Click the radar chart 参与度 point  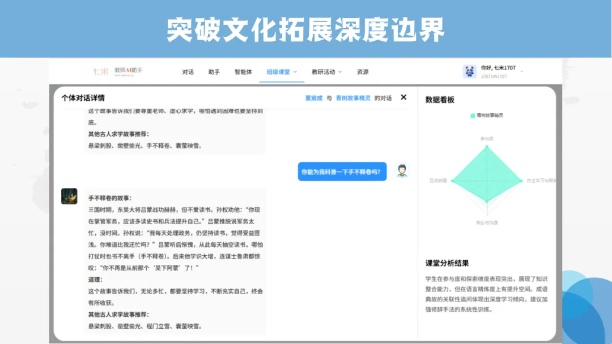click(x=487, y=147)
